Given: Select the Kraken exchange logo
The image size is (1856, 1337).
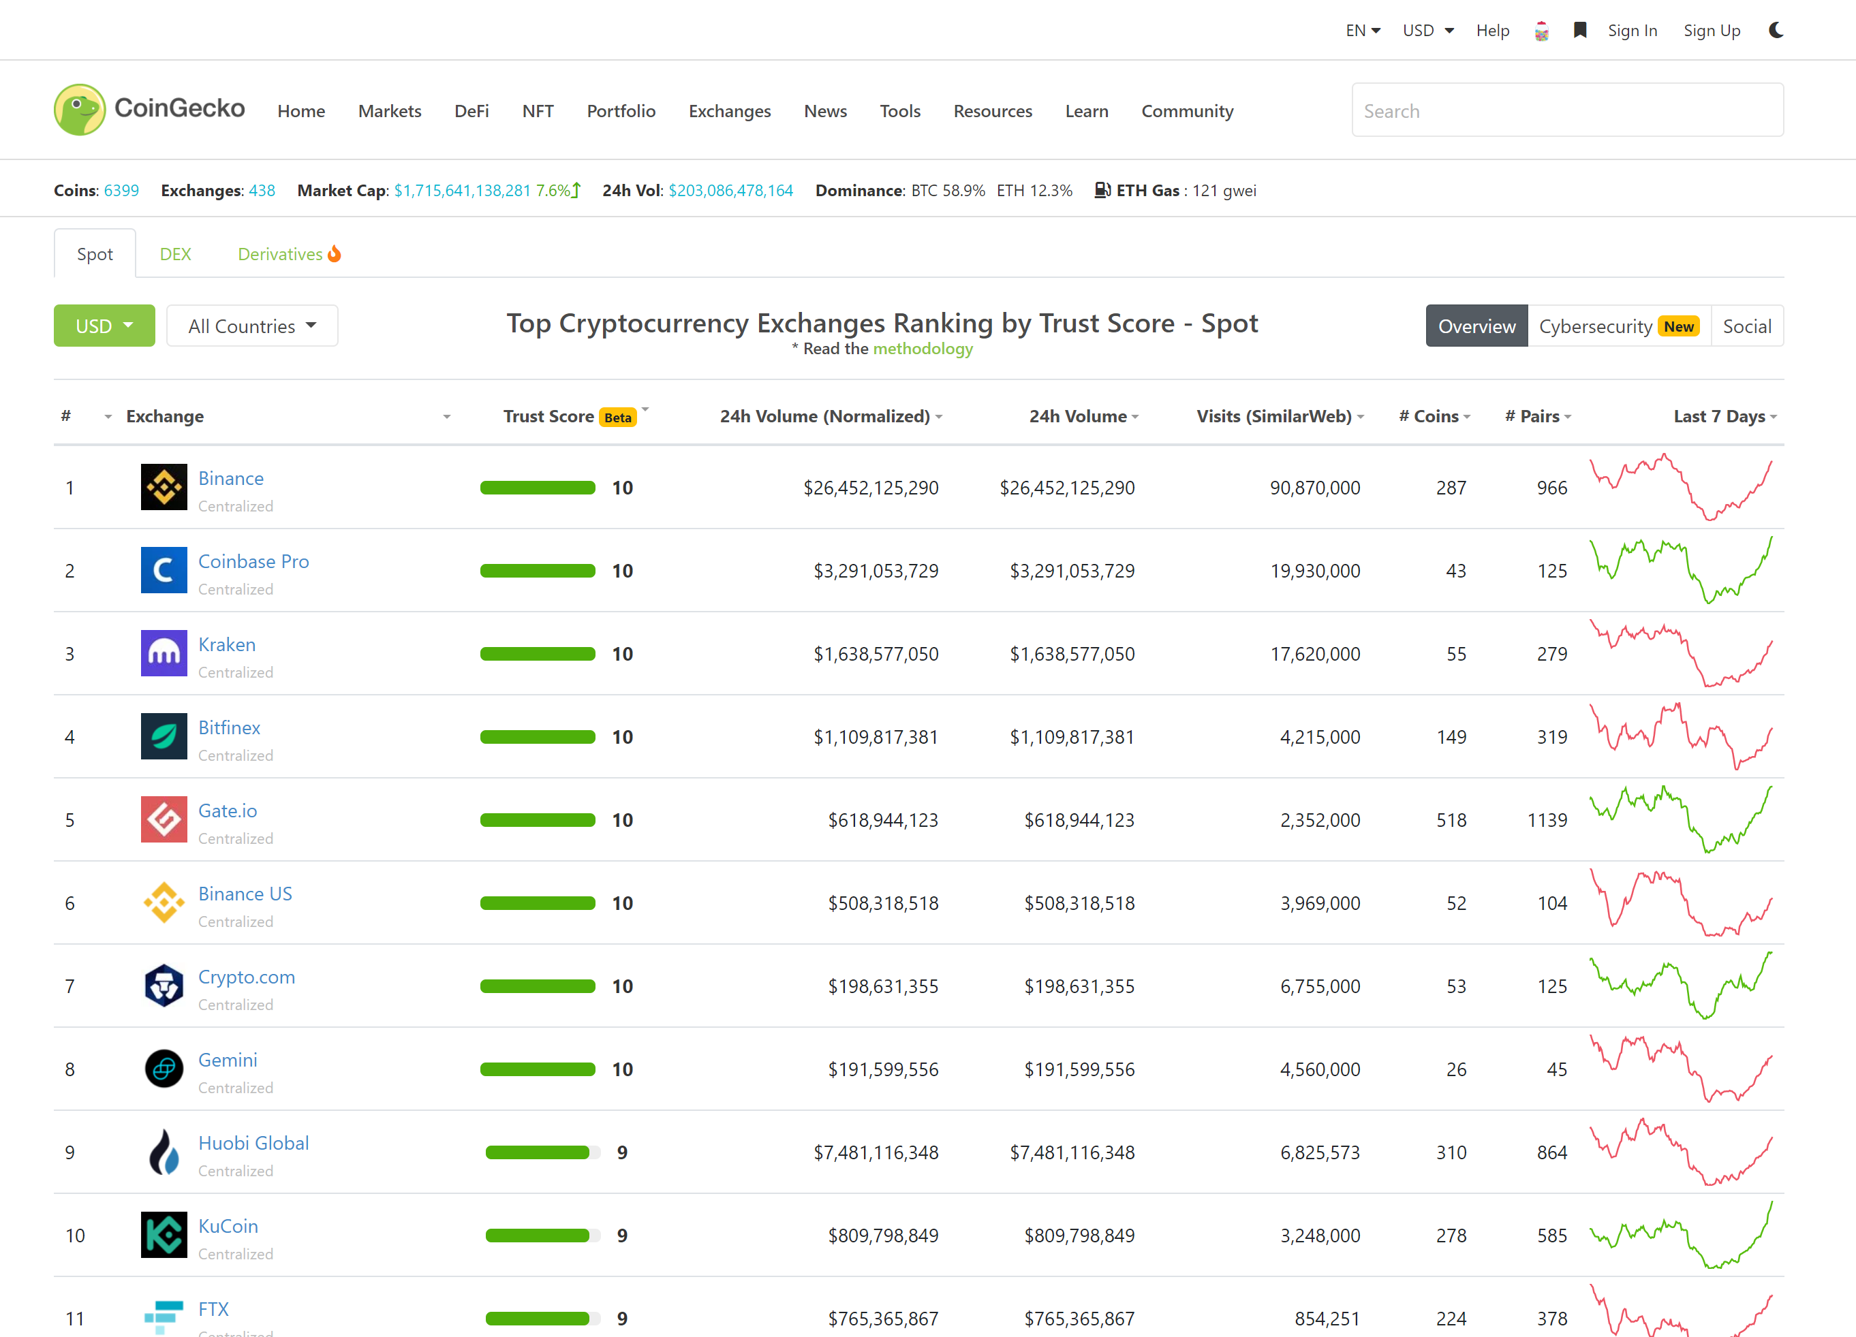Looking at the screenshot, I should [164, 653].
